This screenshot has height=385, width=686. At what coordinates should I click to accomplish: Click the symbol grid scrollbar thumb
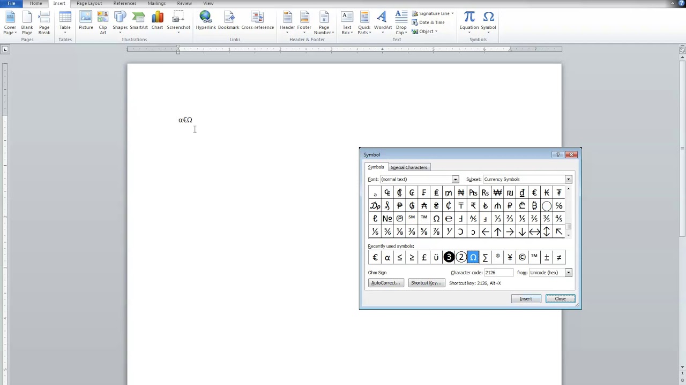[568, 227]
